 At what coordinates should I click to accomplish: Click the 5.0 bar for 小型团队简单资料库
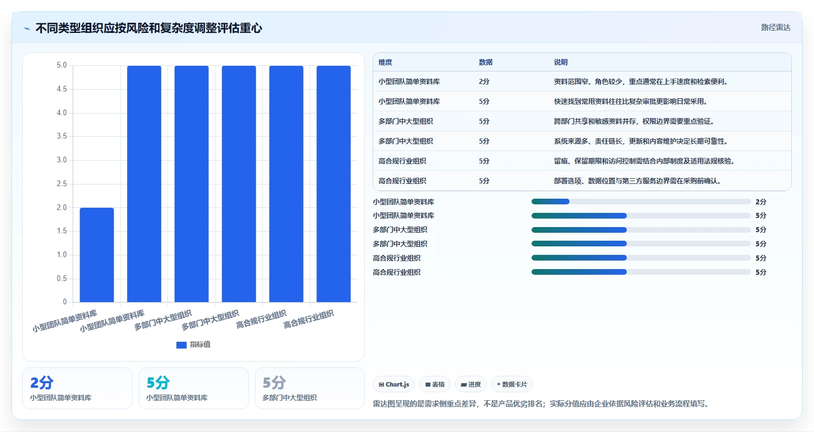(144, 184)
